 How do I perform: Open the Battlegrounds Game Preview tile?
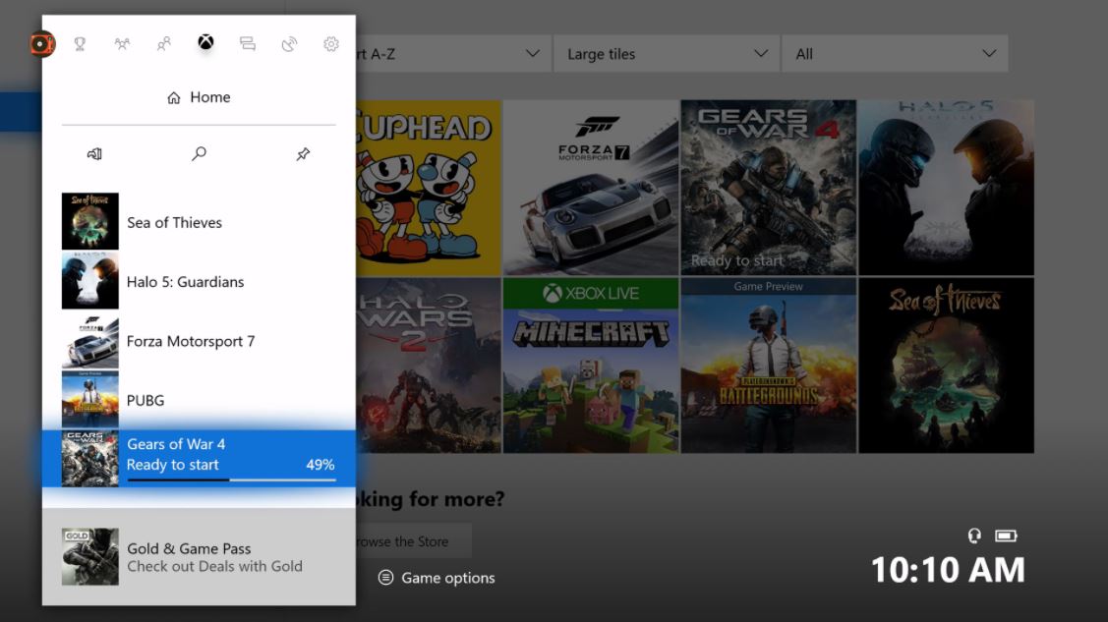769,365
